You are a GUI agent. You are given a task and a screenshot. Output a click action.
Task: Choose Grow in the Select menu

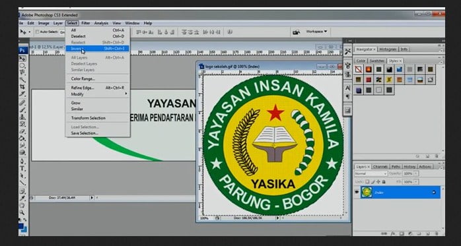(x=98, y=103)
